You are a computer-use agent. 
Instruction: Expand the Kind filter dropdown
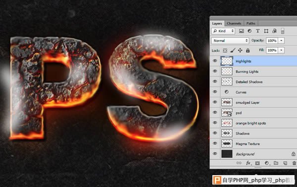pos(223,31)
